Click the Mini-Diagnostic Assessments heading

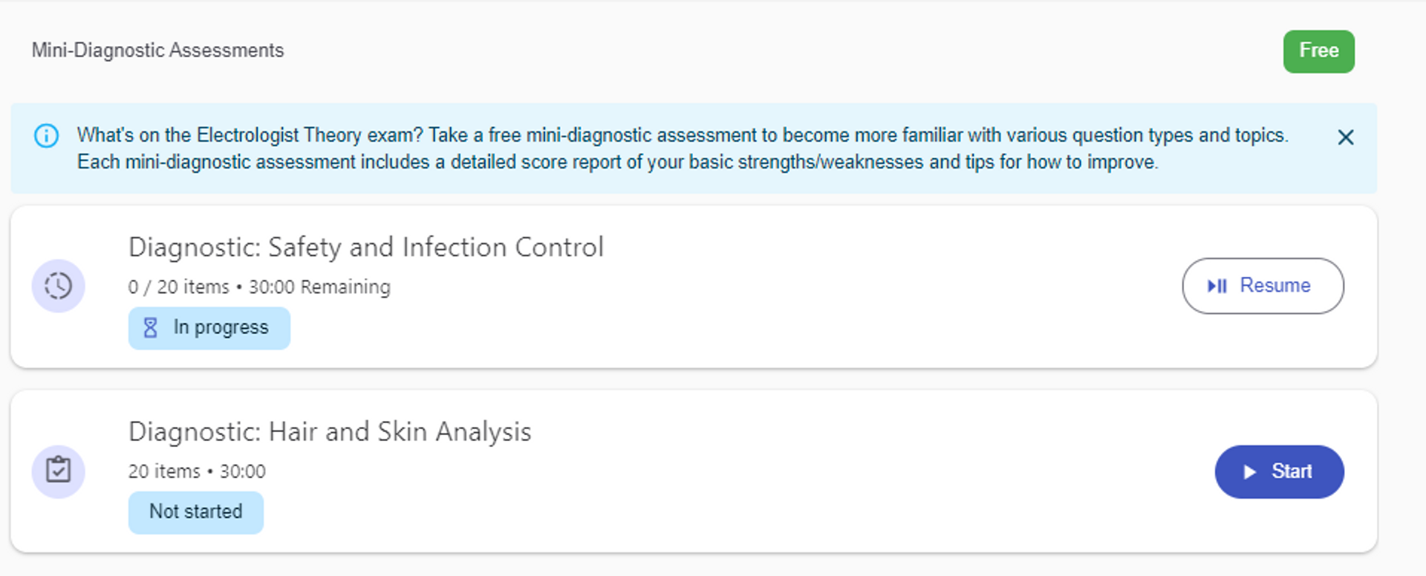click(x=157, y=50)
